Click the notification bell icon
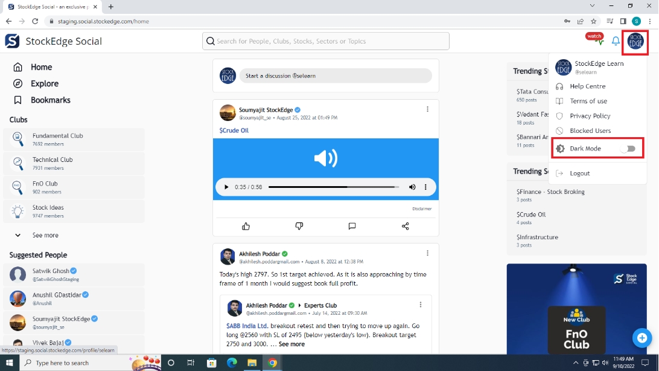659x371 pixels. pos(616,41)
